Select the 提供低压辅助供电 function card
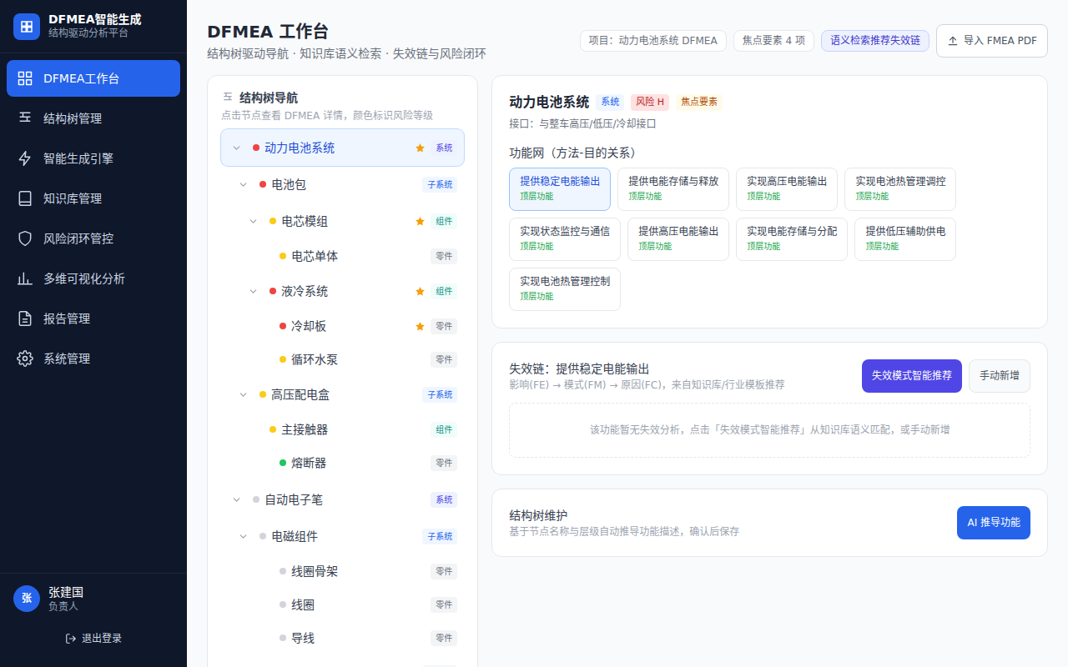Image resolution: width=1068 pixels, height=667 pixels. click(905, 239)
